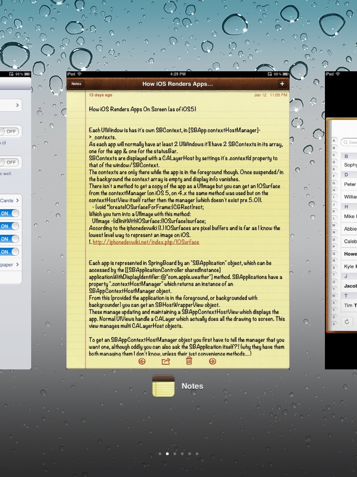
Task: Tap the Wi-Fi icon in Notes status bar
Action: [x=79, y=74]
